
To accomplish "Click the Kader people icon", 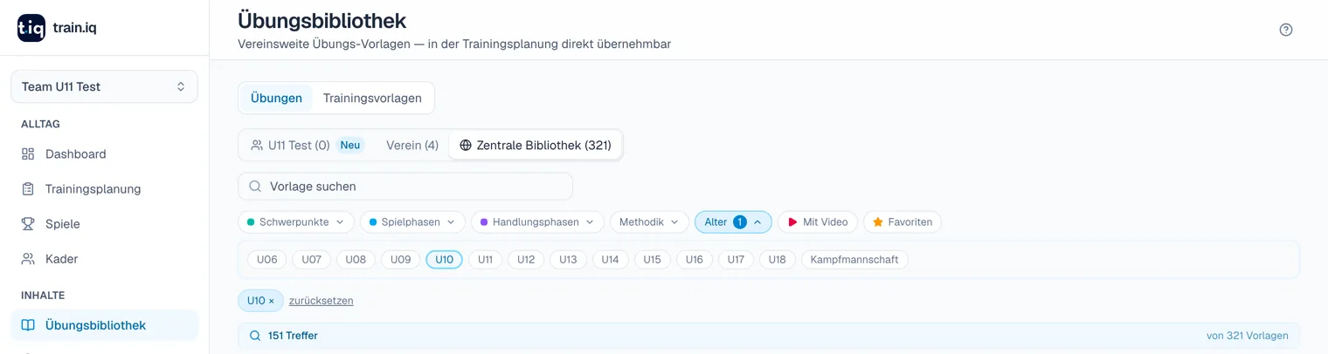I will pyautogui.click(x=28, y=259).
